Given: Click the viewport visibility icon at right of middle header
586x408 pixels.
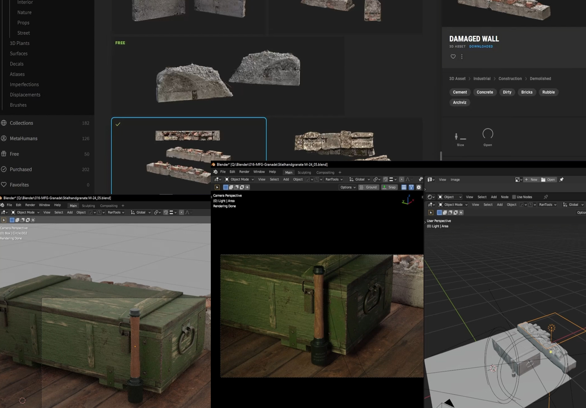Looking at the screenshot, I should pyautogui.click(x=421, y=179).
